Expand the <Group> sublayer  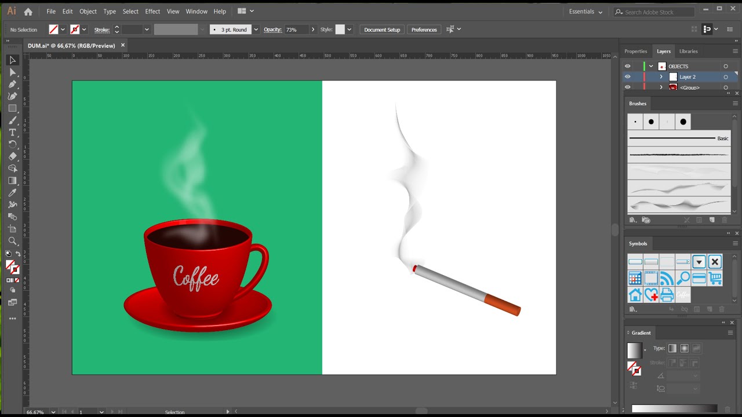pos(661,87)
